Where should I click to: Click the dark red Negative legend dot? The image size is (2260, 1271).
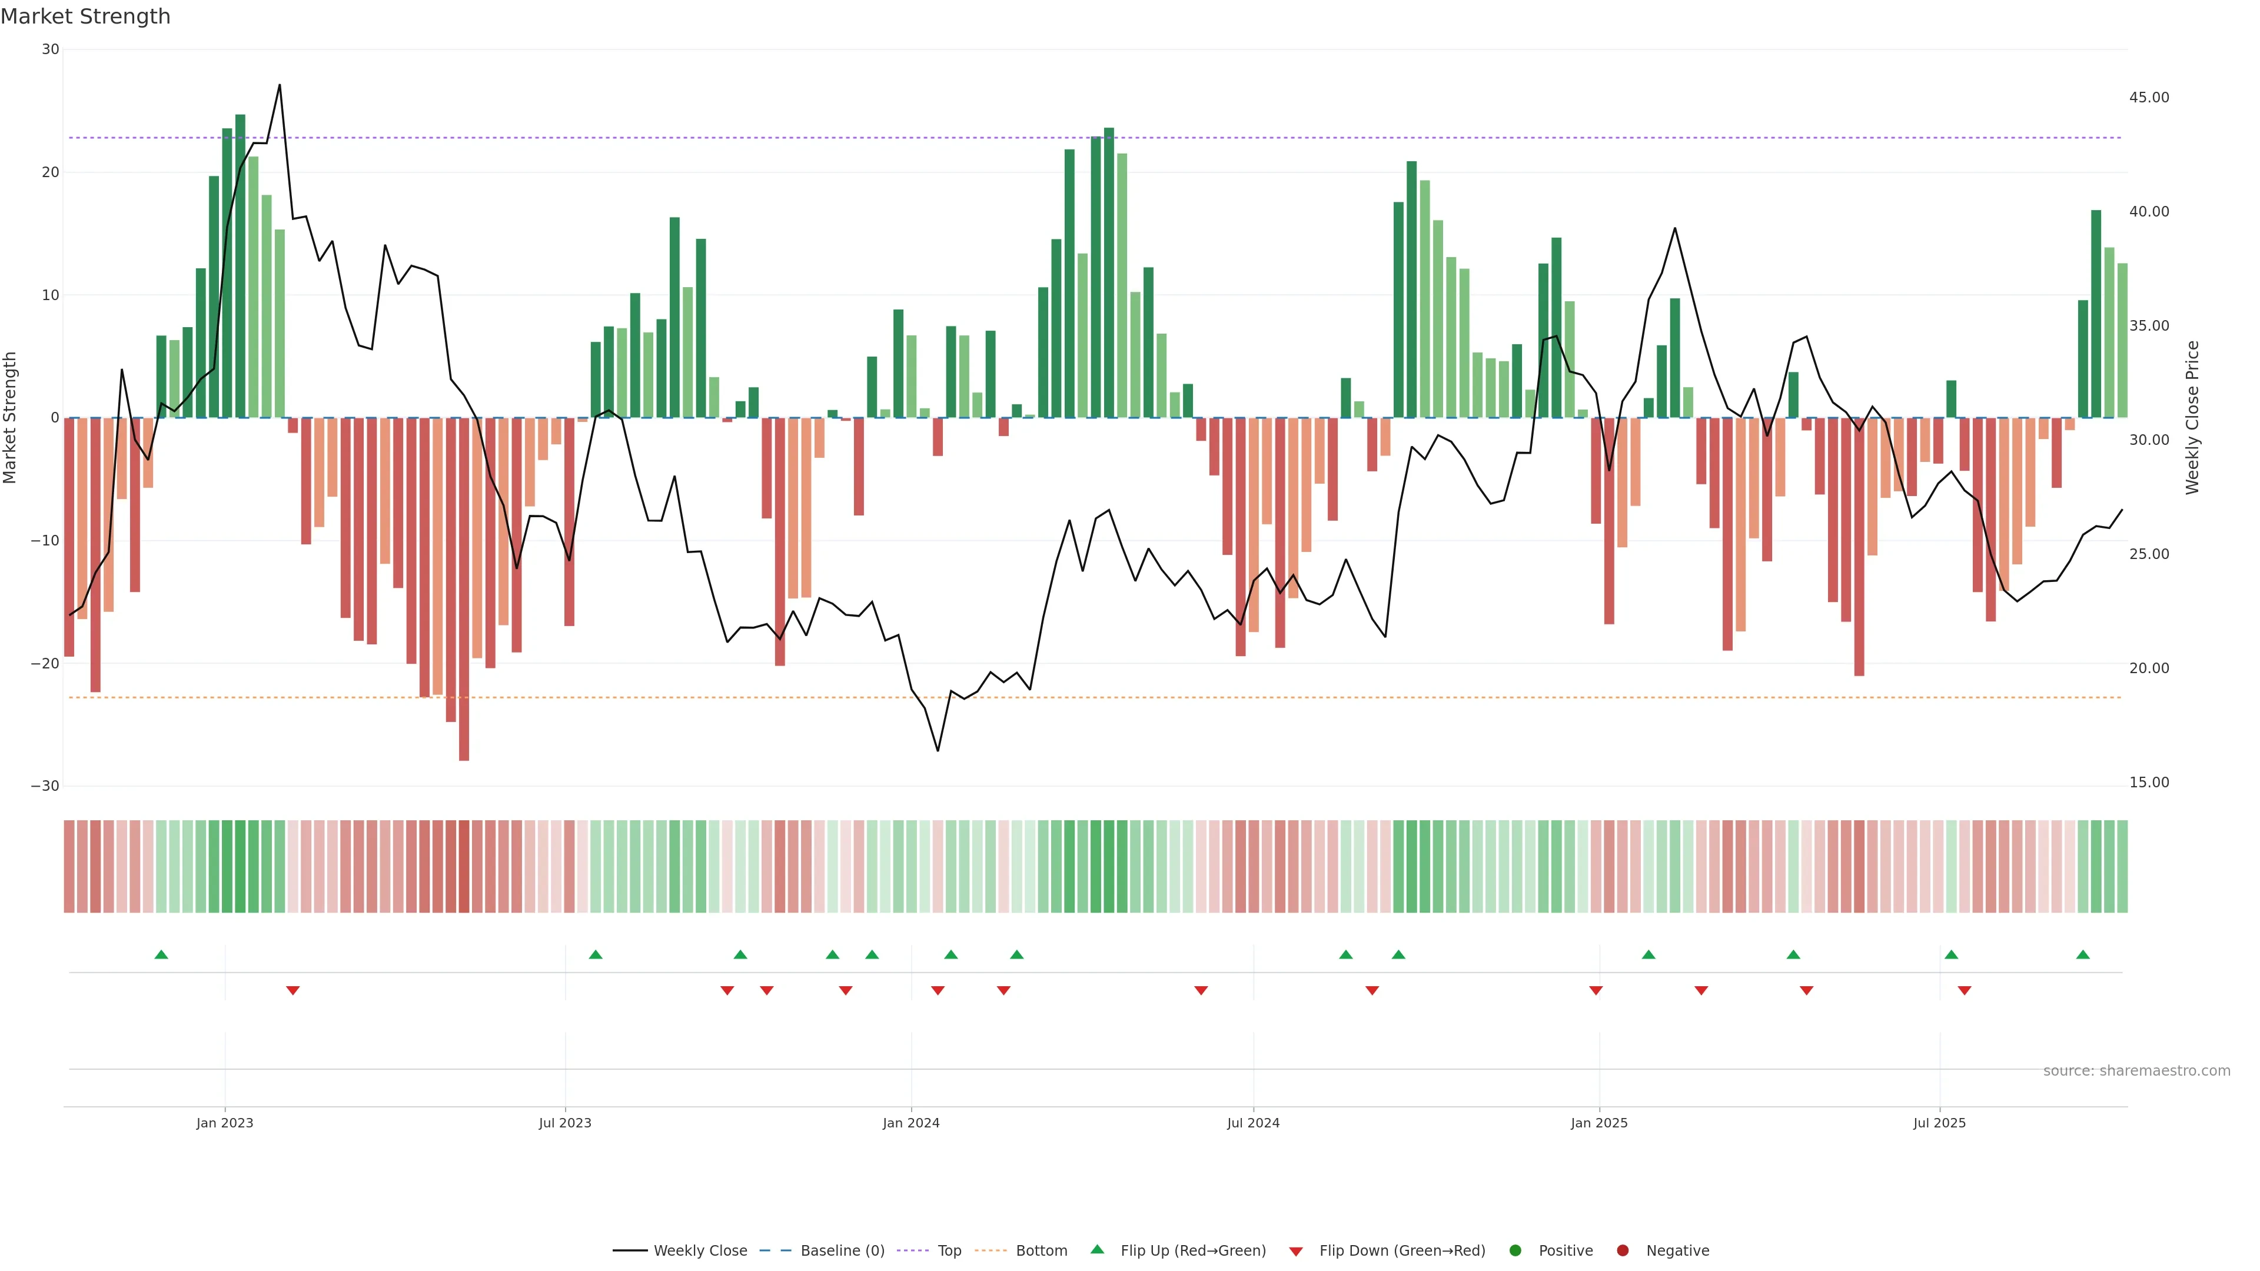tap(1622, 1251)
